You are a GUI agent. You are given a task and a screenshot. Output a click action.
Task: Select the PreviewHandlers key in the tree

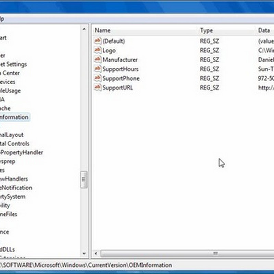tap(14, 179)
